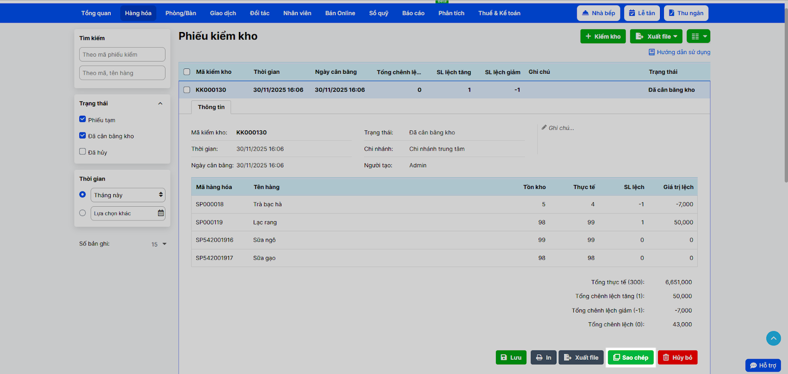Open the Hướng dẫn sử dụng link
Screen dimensions: 788x374
pyautogui.click(x=684, y=52)
